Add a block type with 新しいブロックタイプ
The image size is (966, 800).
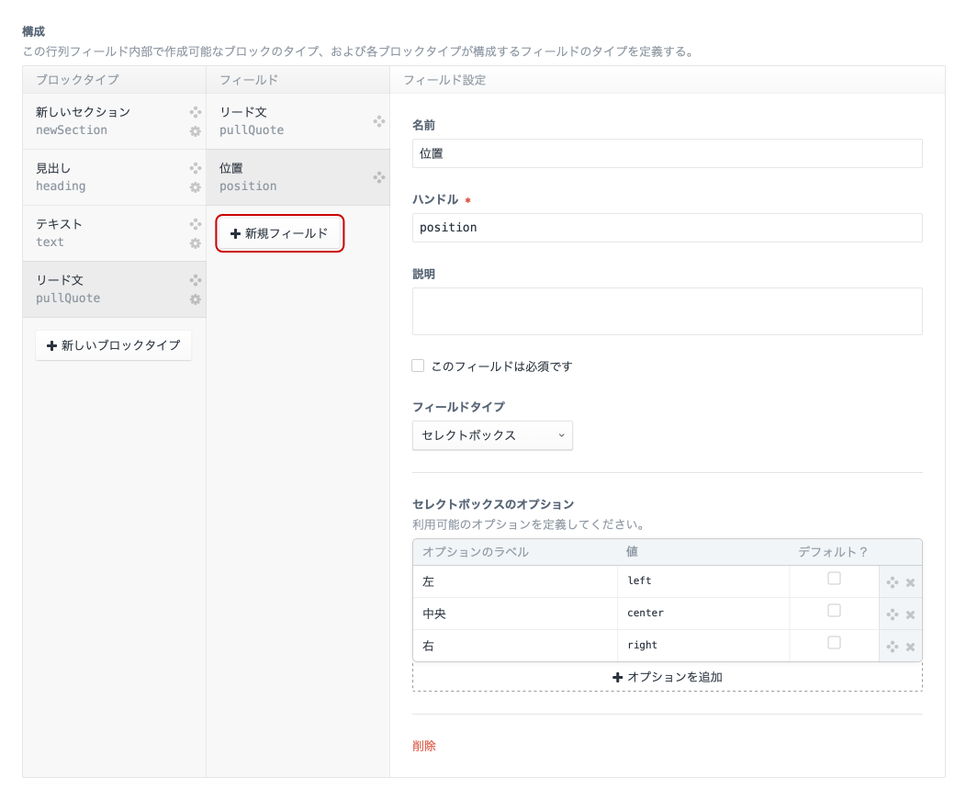pyautogui.click(x=113, y=345)
